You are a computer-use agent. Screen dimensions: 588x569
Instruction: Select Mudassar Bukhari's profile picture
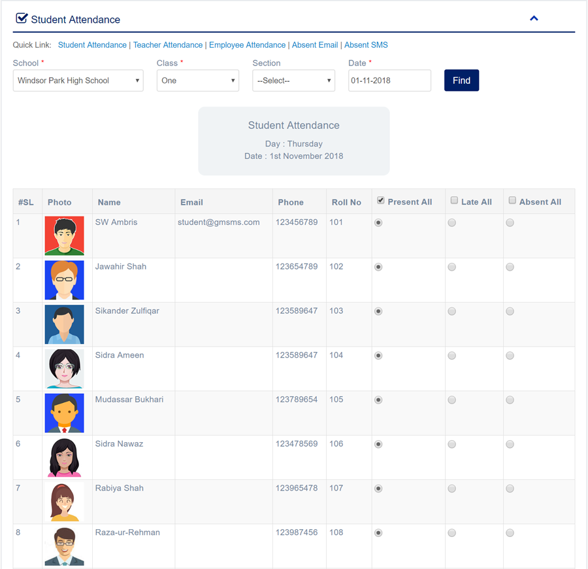(64, 413)
